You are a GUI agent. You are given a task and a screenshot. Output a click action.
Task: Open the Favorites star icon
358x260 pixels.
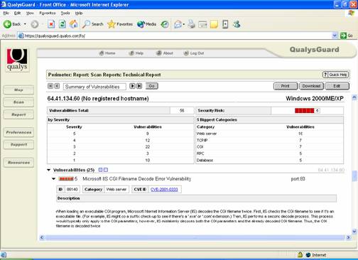[112, 24]
